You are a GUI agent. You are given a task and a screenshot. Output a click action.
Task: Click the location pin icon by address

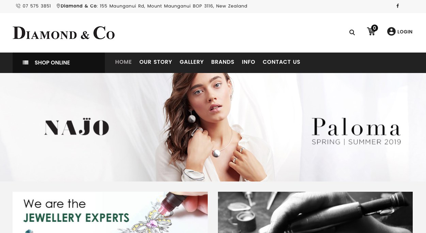(58, 6)
